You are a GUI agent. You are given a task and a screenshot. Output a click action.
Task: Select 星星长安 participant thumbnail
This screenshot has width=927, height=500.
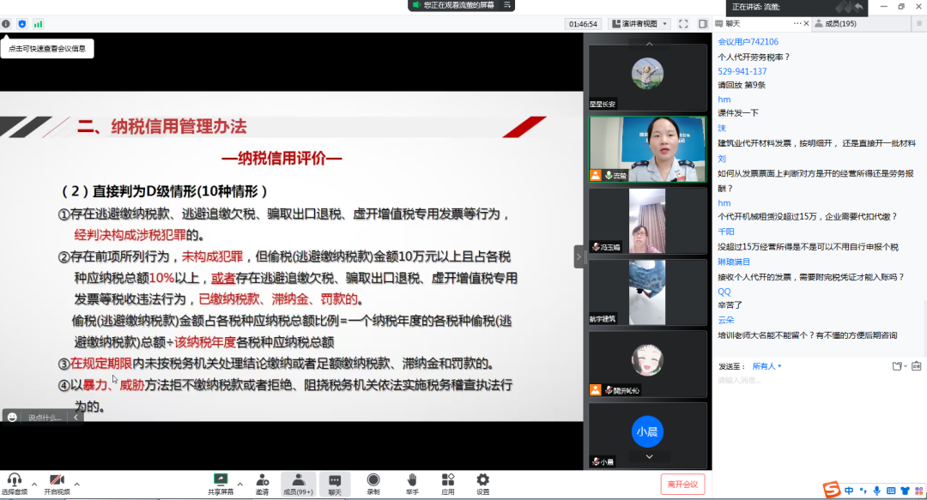click(x=647, y=77)
